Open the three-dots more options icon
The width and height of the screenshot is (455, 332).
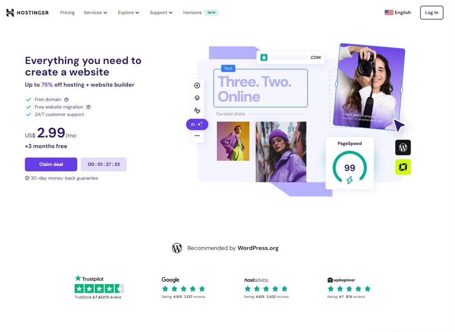pos(197,136)
